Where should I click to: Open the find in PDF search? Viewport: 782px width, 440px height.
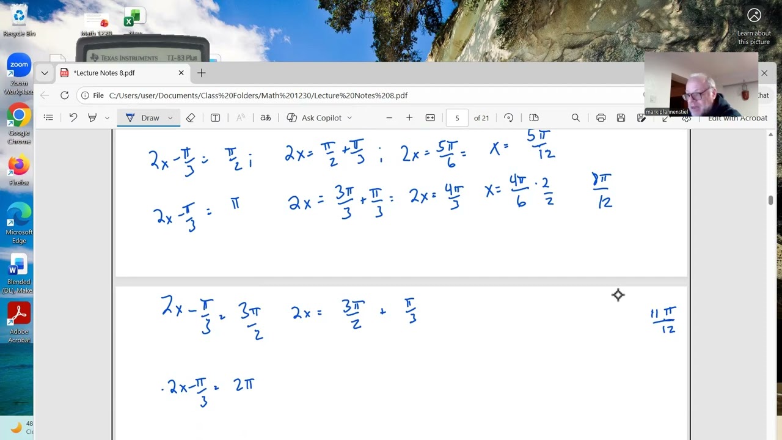[x=576, y=118]
